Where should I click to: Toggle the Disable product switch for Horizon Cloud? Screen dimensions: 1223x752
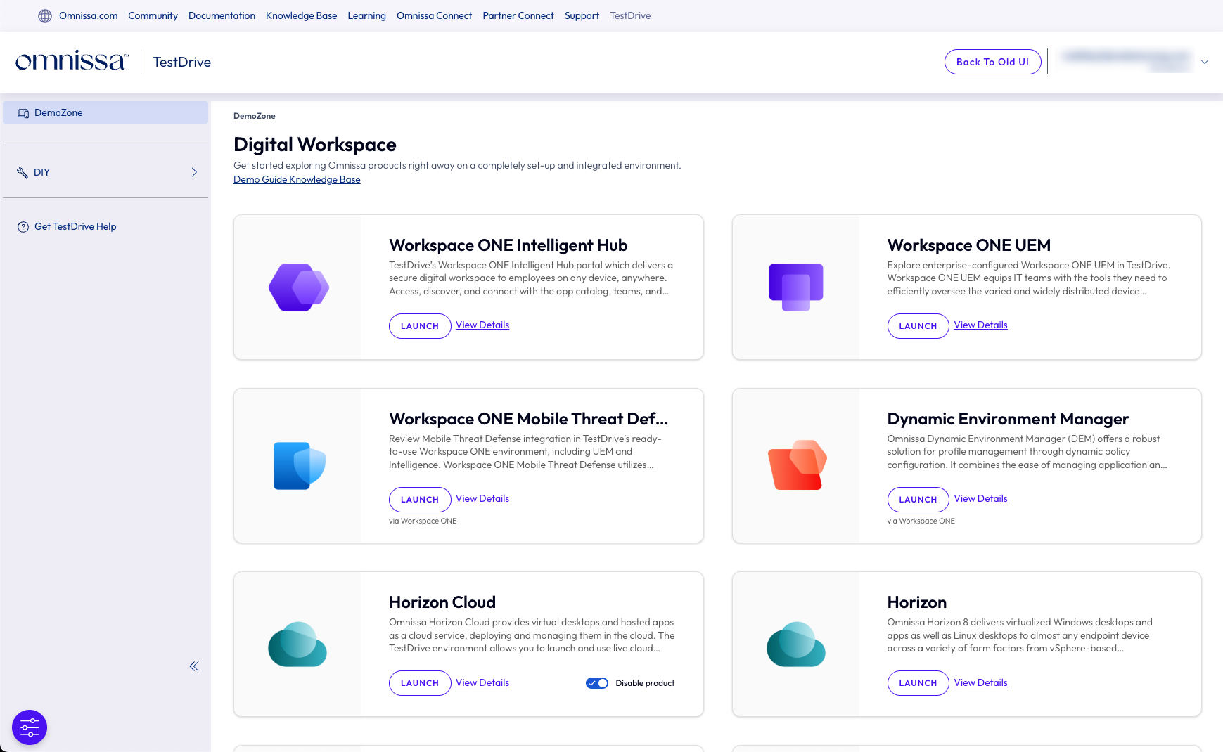point(597,683)
